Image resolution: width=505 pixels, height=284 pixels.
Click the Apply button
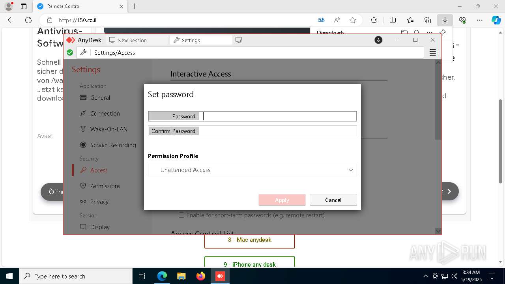(282, 200)
